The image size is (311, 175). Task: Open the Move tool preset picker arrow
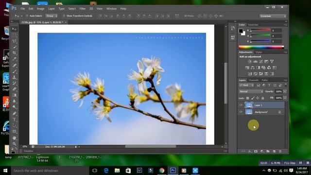click(21, 16)
